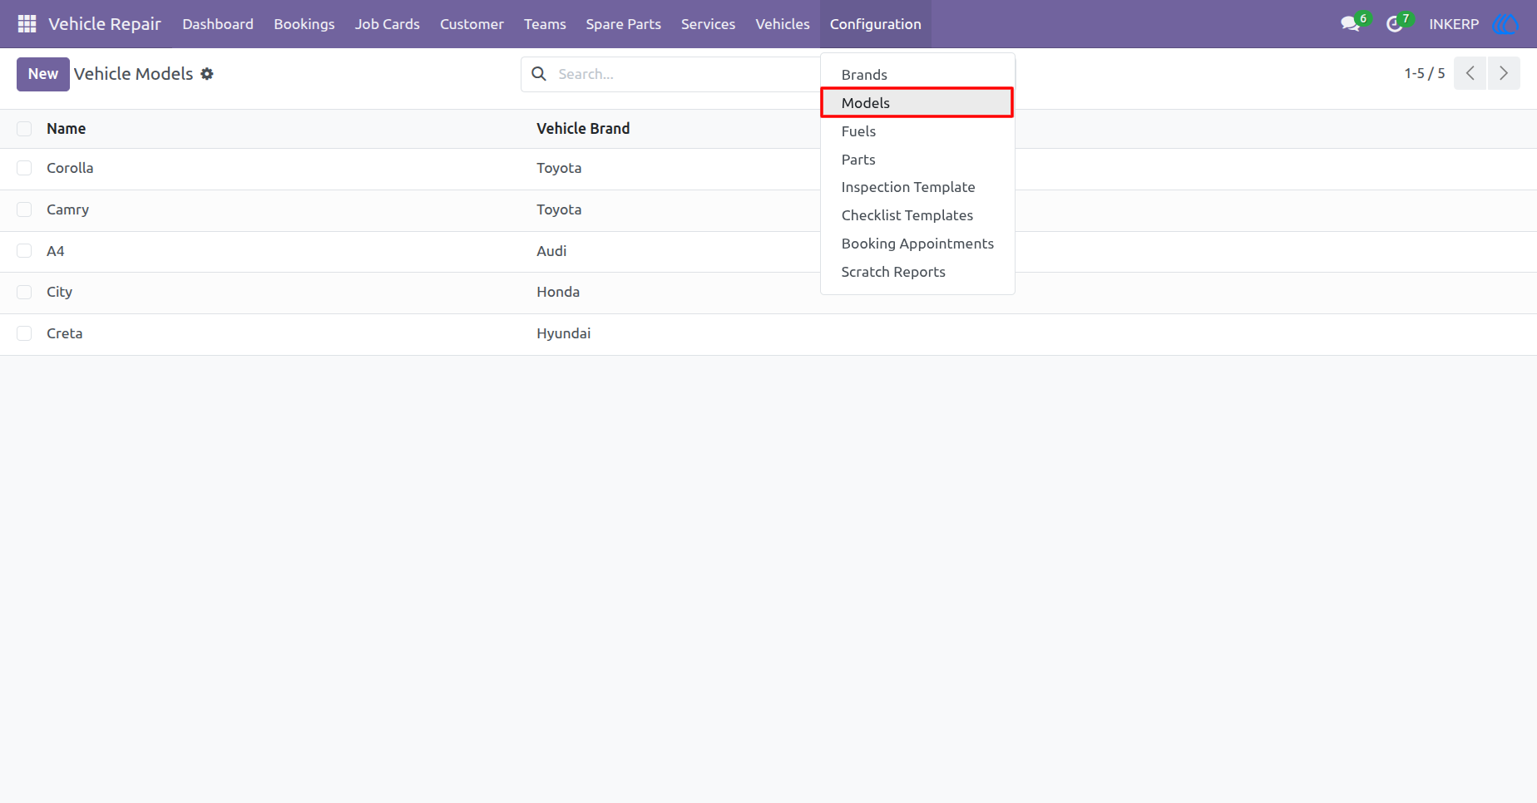Open Inspection Template menu entry
Image resolution: width=1537 pixels, height=803 pixels.
917,187
